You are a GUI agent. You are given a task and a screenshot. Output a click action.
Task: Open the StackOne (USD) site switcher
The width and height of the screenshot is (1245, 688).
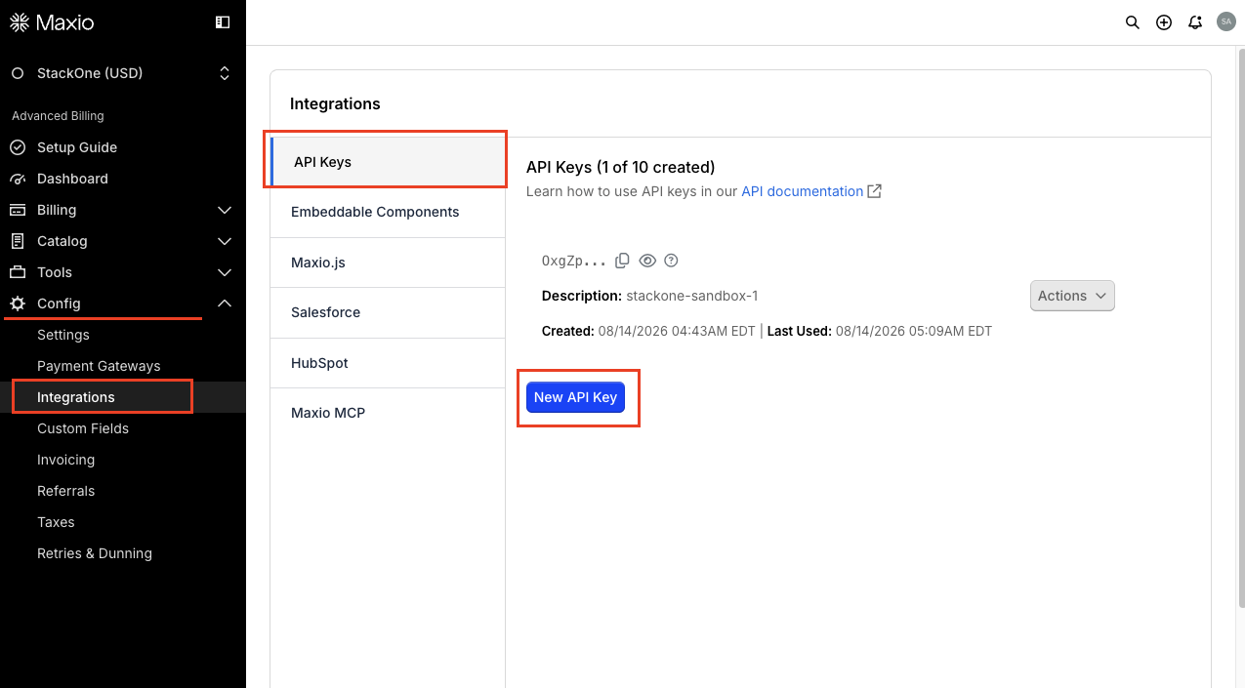[x=123, y=73]
